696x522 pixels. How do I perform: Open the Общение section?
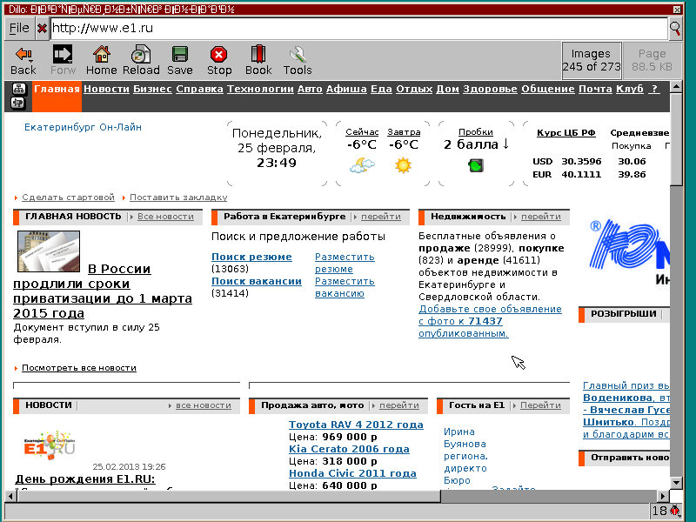[x=548, y=89]
